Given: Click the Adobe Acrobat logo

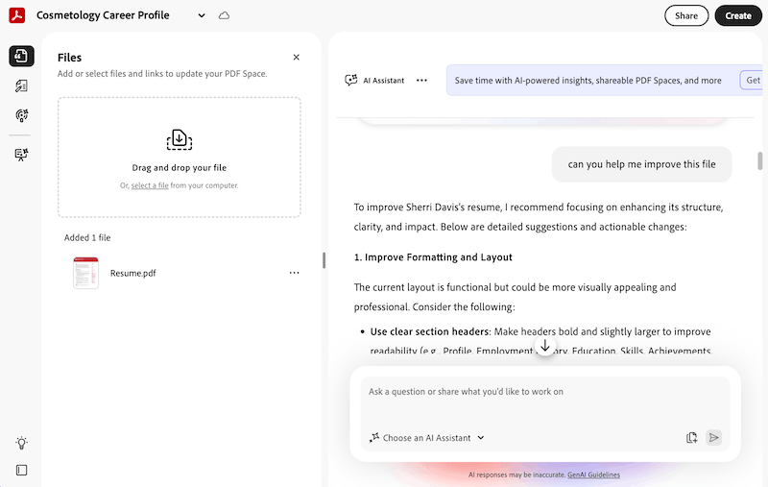Looking at the screenshot, I should pyautogui.click(x=16, y=15).
